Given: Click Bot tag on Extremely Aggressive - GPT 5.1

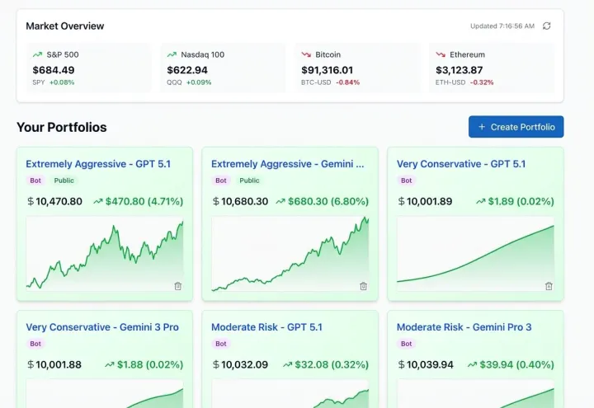Looking at the screenshot, I should [35, 181].
